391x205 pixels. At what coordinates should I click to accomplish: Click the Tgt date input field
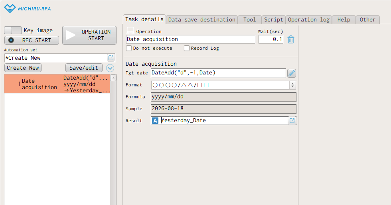pyautogui.click(x=219, y=73)
